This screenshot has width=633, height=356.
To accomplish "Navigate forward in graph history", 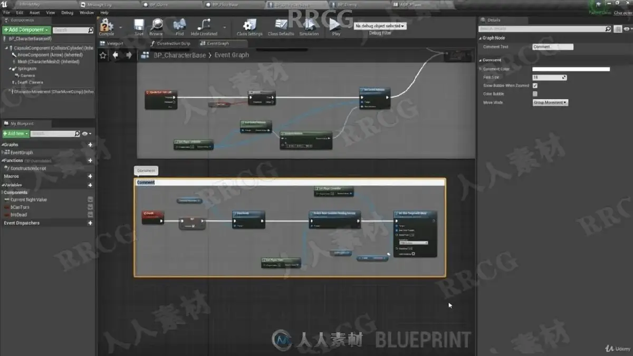I will click(129, 55).
